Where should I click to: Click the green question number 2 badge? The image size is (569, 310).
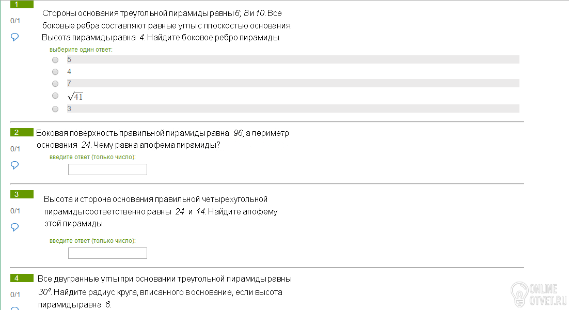coord(22,132)
